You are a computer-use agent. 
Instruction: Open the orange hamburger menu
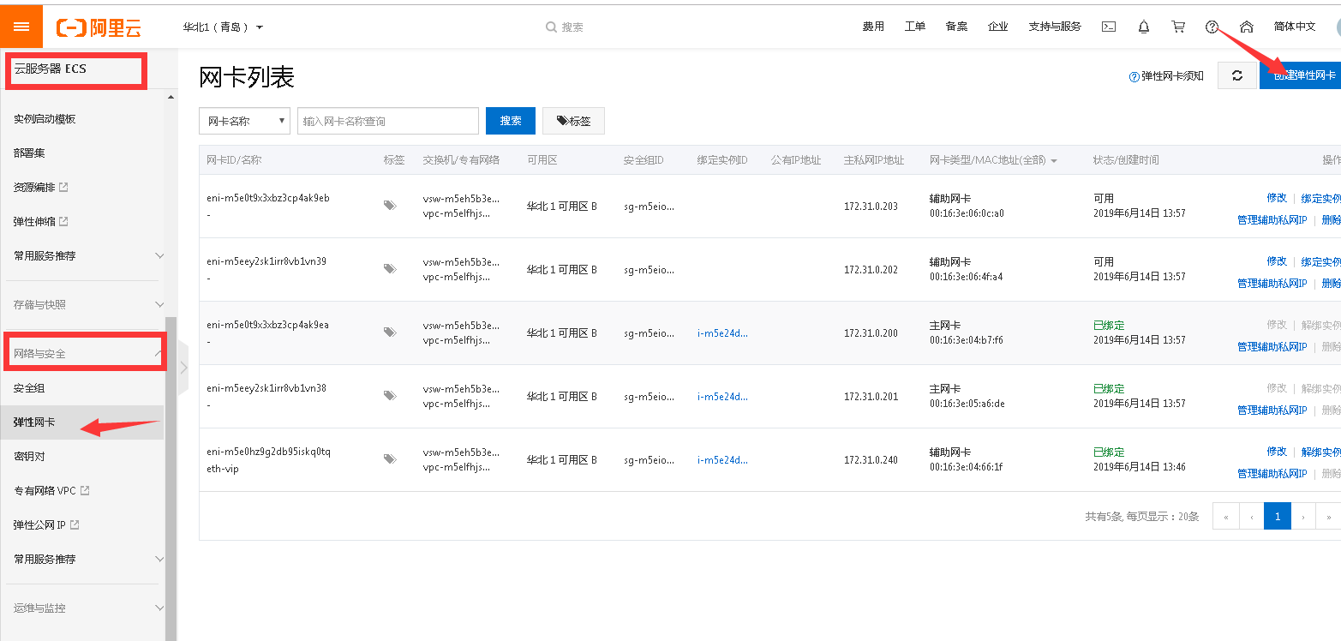click(21, 27)
